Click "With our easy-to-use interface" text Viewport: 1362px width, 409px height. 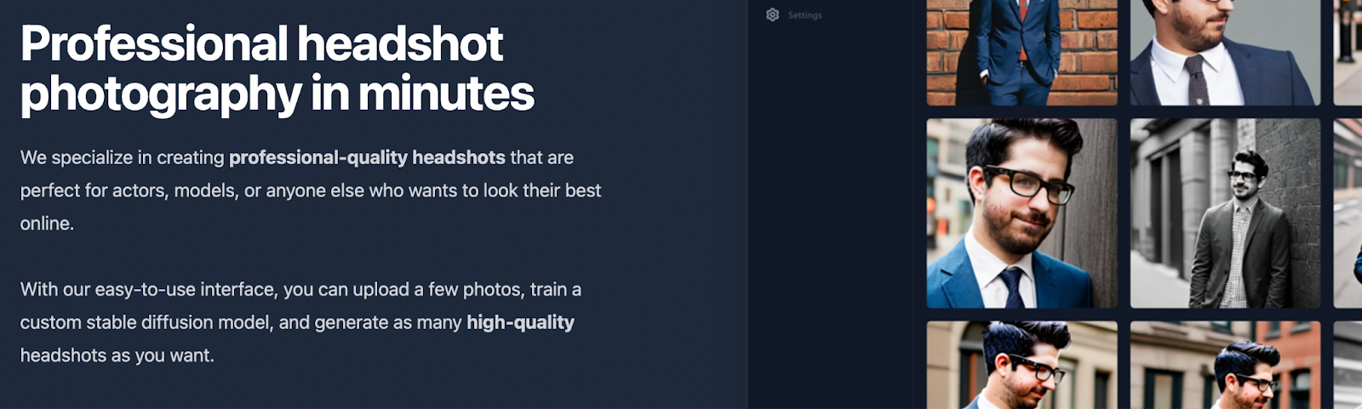(149, 290)
